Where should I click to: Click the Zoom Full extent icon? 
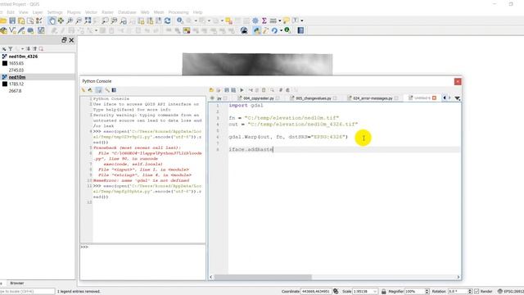88,20
